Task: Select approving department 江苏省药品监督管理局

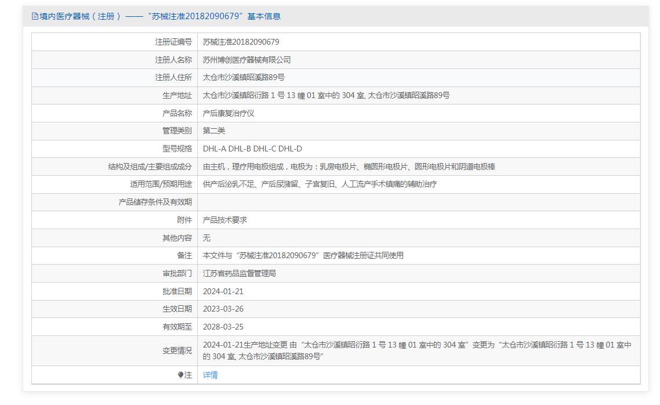Action: pyautogui.click(x=239, y=273)
